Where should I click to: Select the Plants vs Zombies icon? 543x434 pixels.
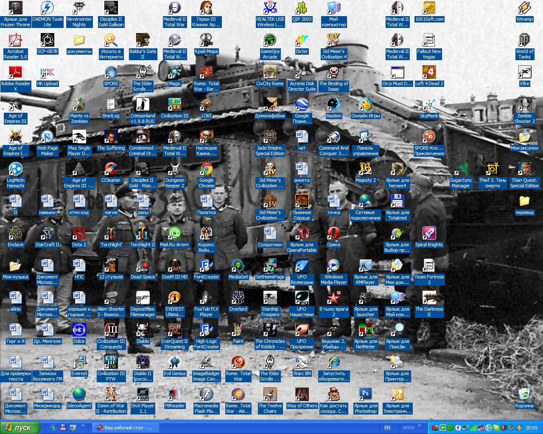point(79,111)
